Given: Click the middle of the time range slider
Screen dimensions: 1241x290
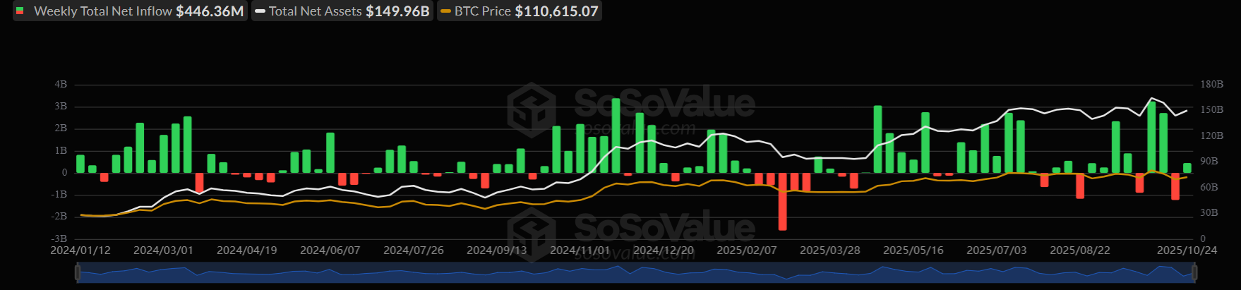Looking at the screenshot, I should coord(635,272).
